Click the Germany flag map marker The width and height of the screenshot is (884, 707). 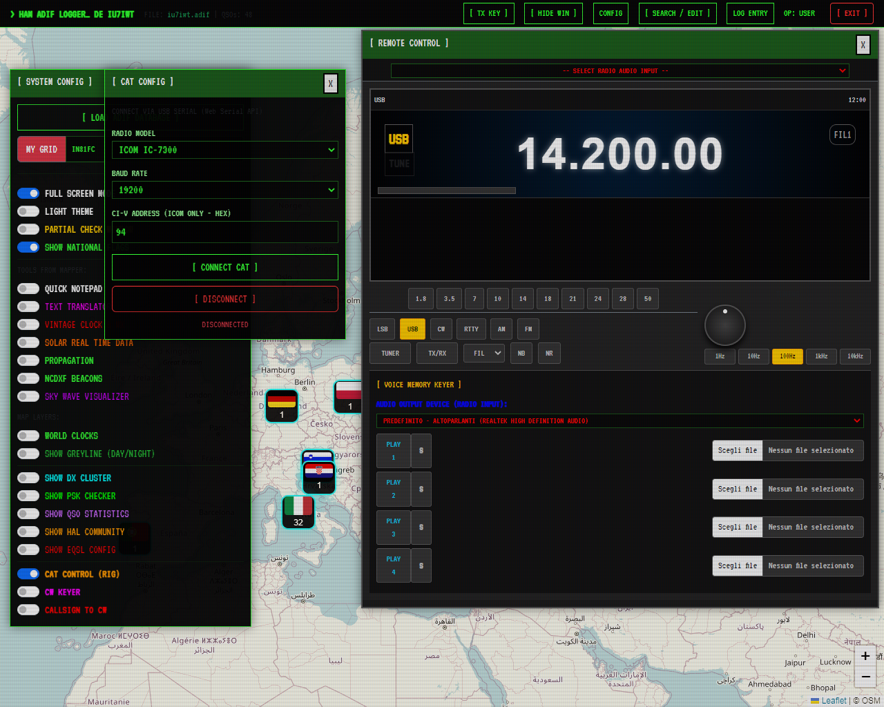pyautogui.click(x=282, y=405)
